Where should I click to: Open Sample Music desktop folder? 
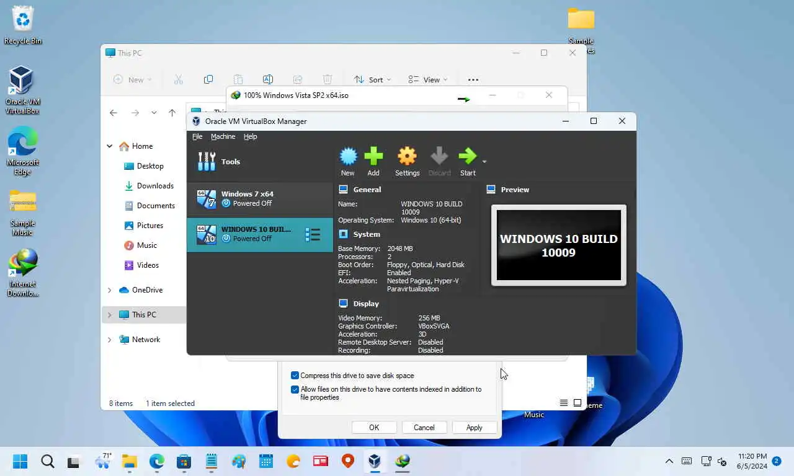(x=23, y=213)
